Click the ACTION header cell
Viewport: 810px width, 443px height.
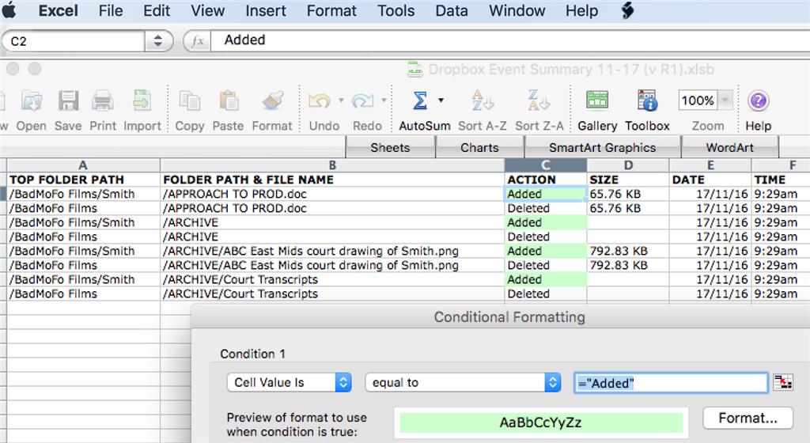click(546, 180)
